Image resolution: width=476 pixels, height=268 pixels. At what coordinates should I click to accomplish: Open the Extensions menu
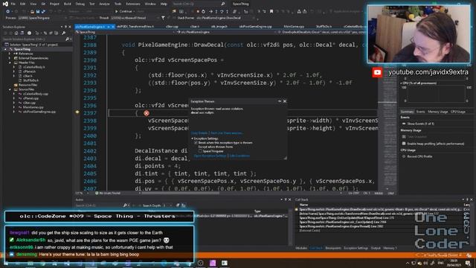133,4
